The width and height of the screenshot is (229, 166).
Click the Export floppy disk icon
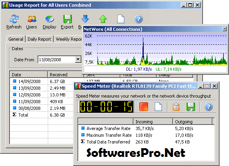pos(68,19)
